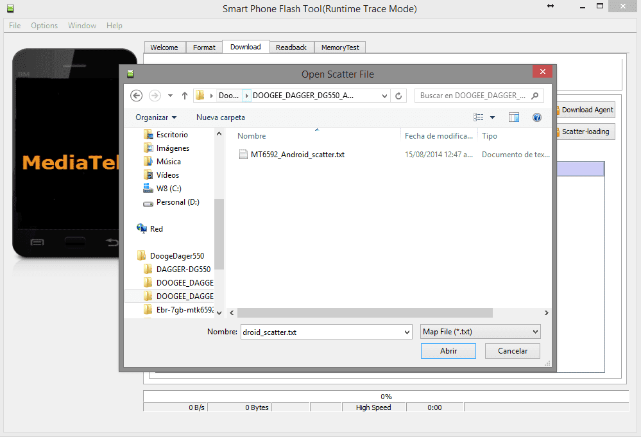
Task: Click the Cancelar button
Action: click(512, 351)
